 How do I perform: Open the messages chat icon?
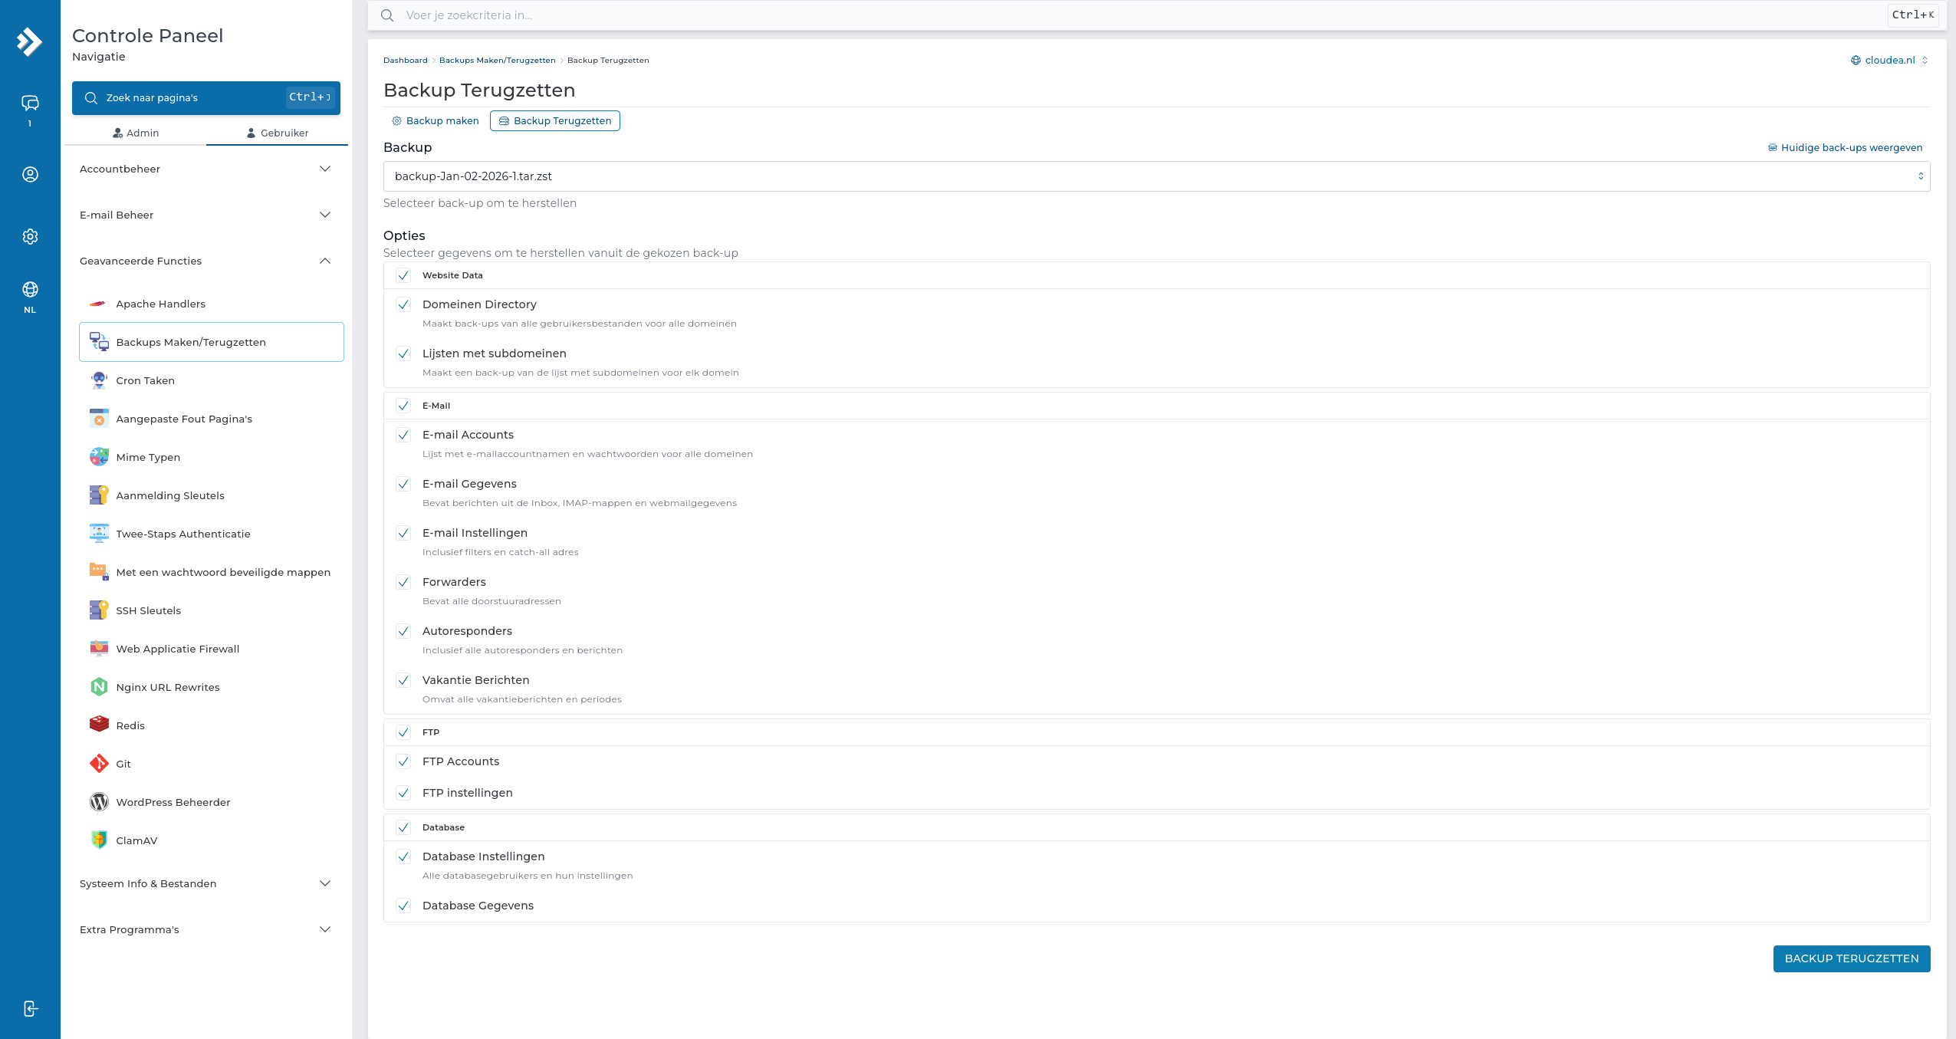coord(30,104)
